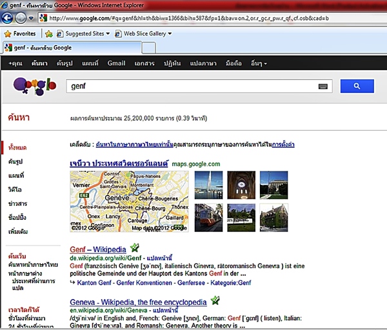The width and height of the screenshot is (387, 330).
Task: Click ค้นหาในภาษาภาษาไทยเท่านั้น tip link
Action: tap(134, 144)
